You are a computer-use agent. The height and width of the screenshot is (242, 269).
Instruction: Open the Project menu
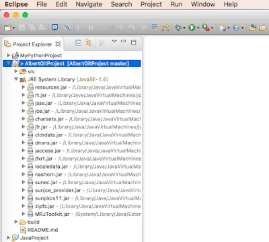tap(151, 4)
